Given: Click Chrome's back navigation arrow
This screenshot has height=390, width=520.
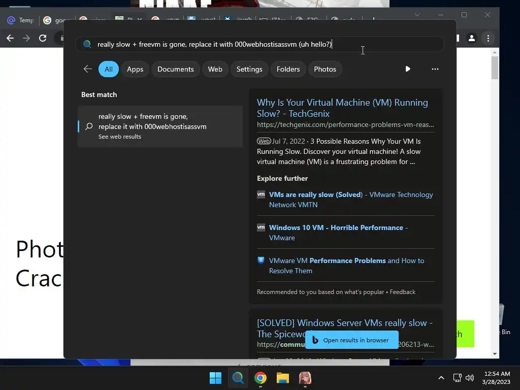Looking at the screenshot, I should [x=10, y=38].
